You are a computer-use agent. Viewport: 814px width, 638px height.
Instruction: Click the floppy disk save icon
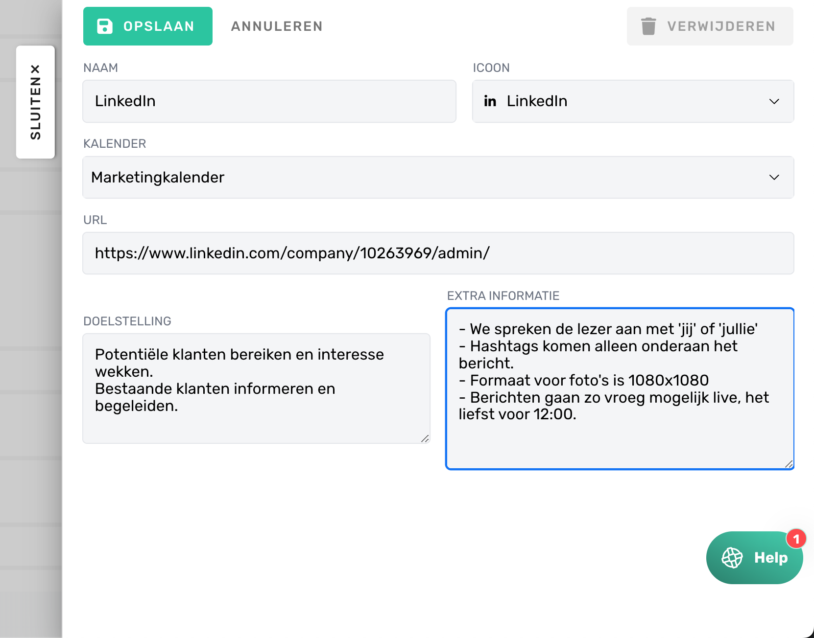coord(105,26)
